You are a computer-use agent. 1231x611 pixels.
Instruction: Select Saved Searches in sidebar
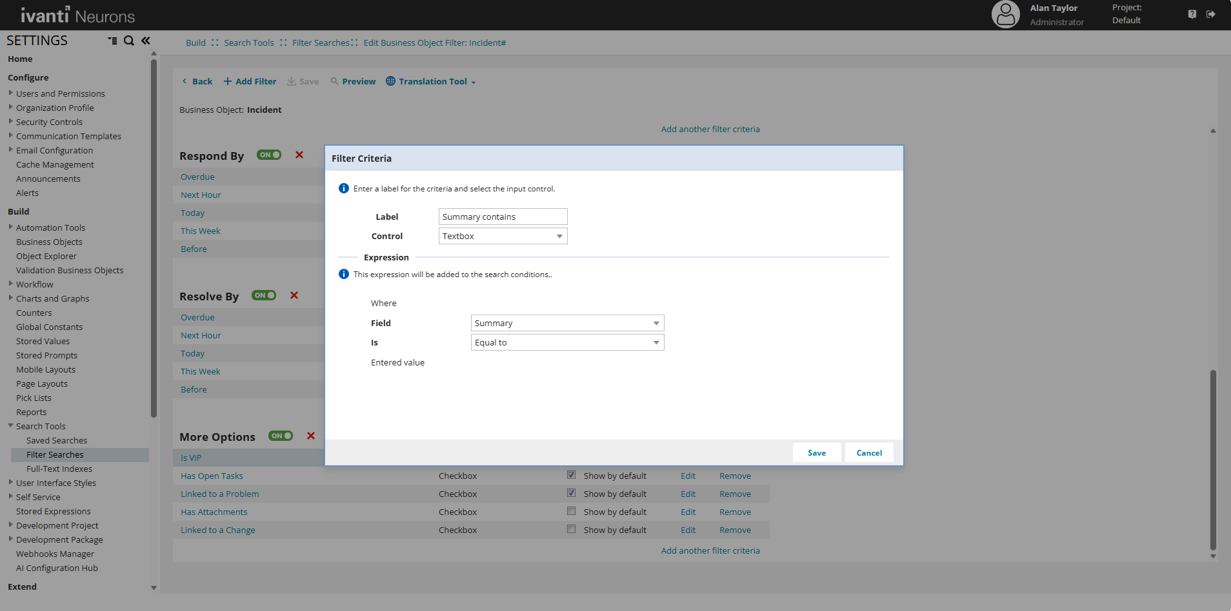(57, 440)
